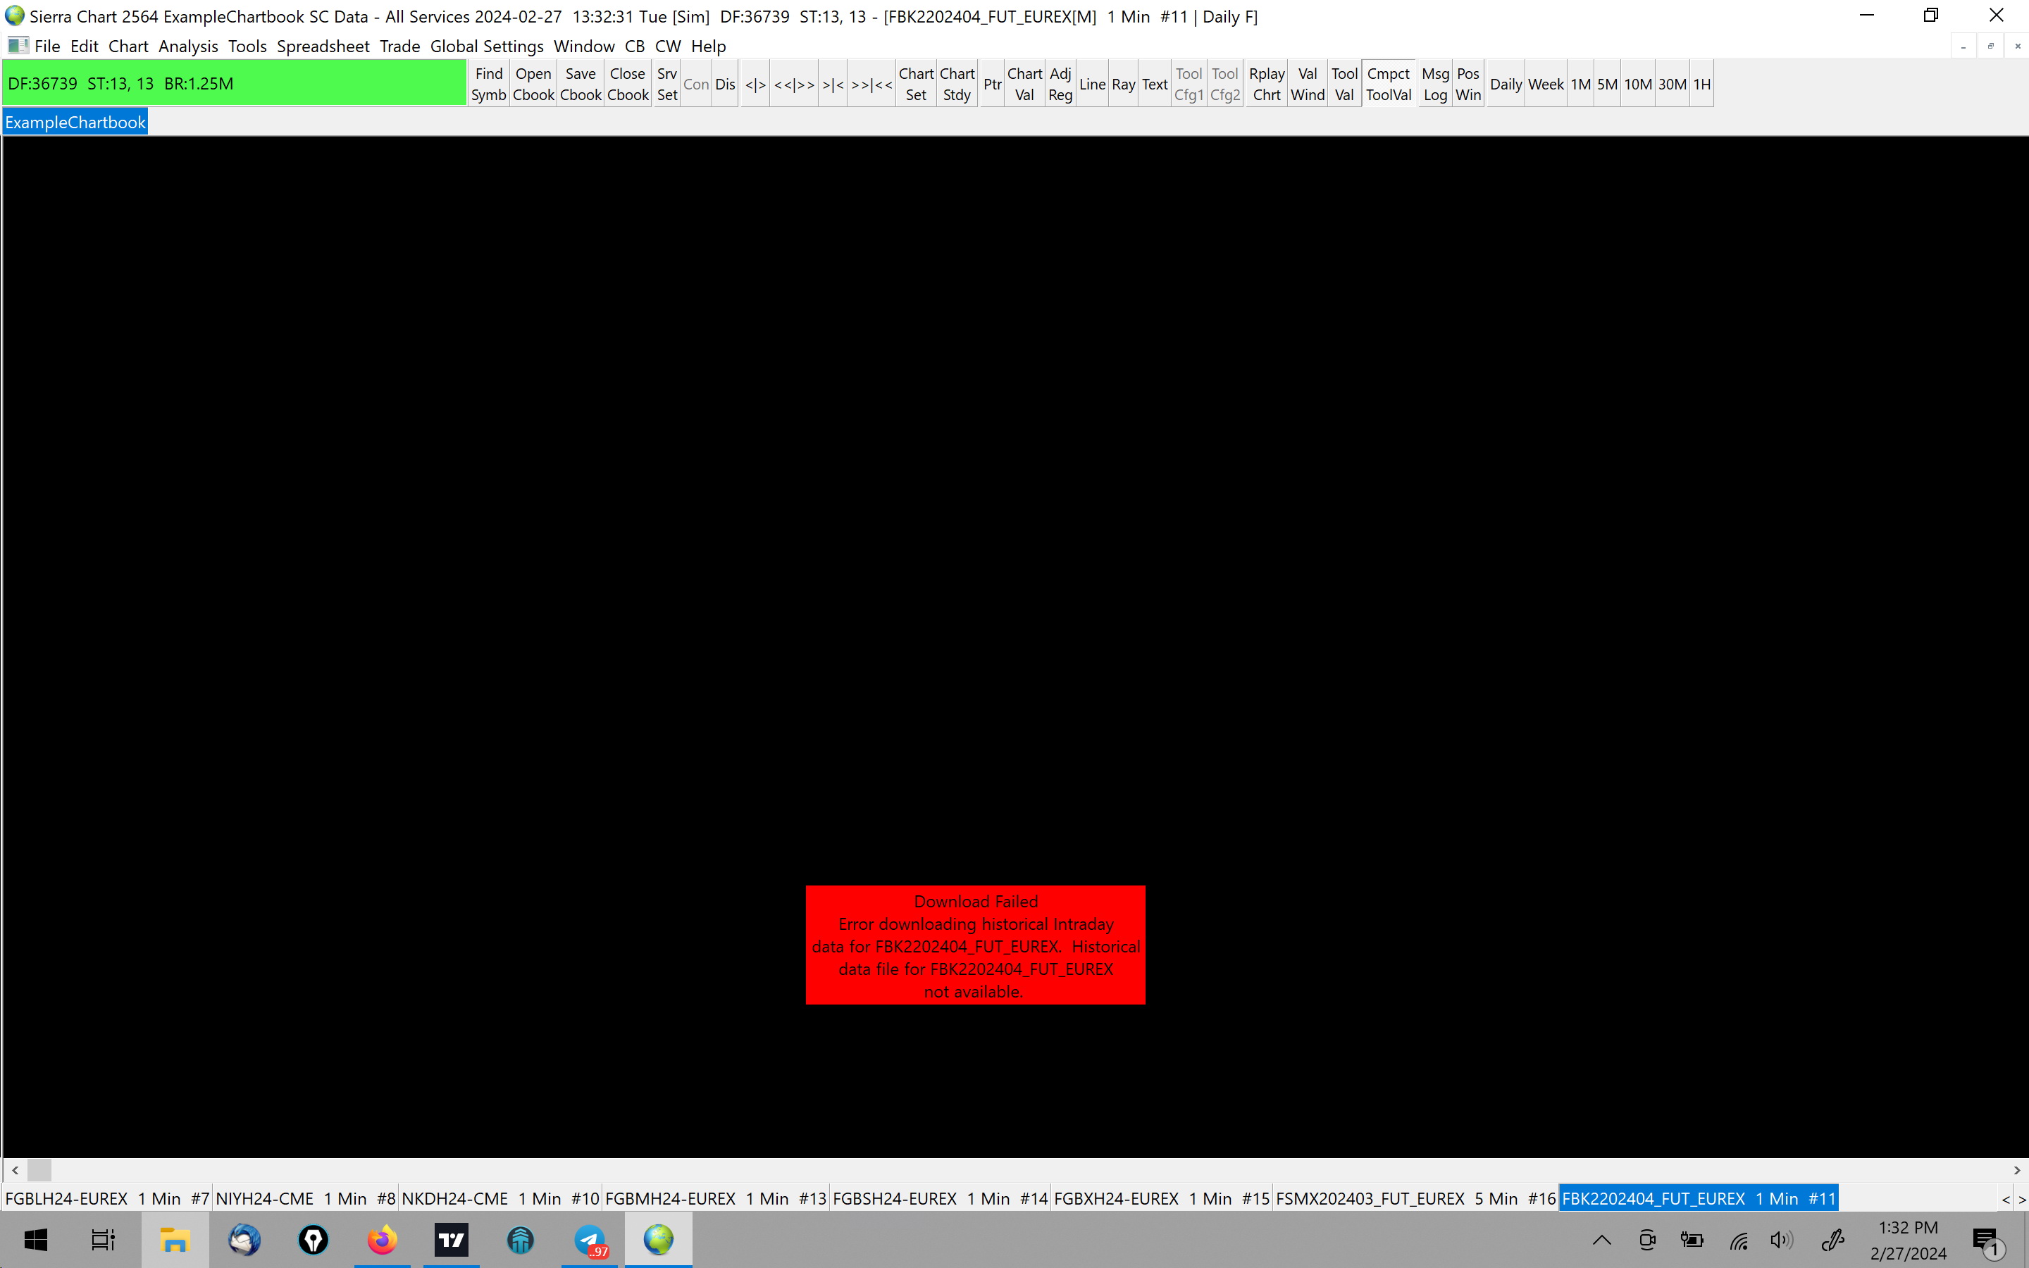Switch to NKDH24-CME 1 Min #10 tab

(x=500, y=1198)
